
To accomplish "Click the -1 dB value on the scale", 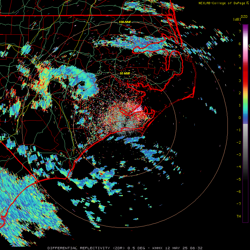I will [x=239, y=130].
